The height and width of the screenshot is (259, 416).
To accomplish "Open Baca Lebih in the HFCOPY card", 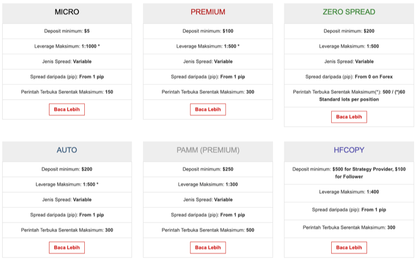I will click(349, 248).
